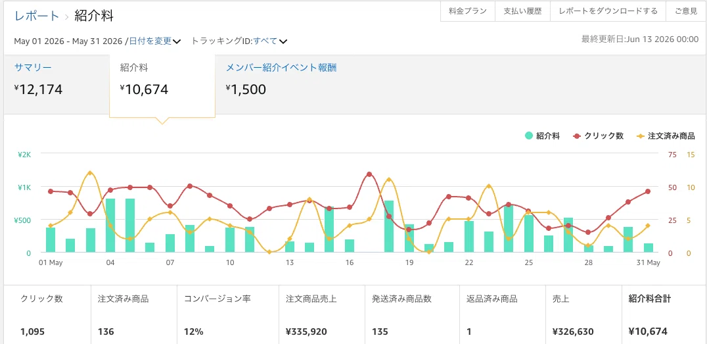Open 料金プラン page
Image resolution: width=707 pixels, height=344 pixels.
tap(468, 11)
